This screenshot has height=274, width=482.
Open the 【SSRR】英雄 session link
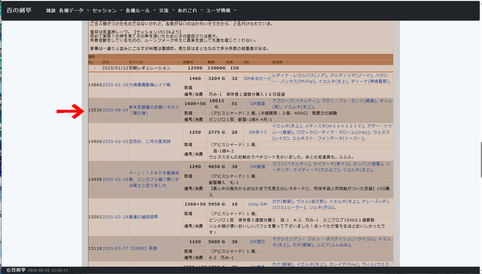click(143, 249)
